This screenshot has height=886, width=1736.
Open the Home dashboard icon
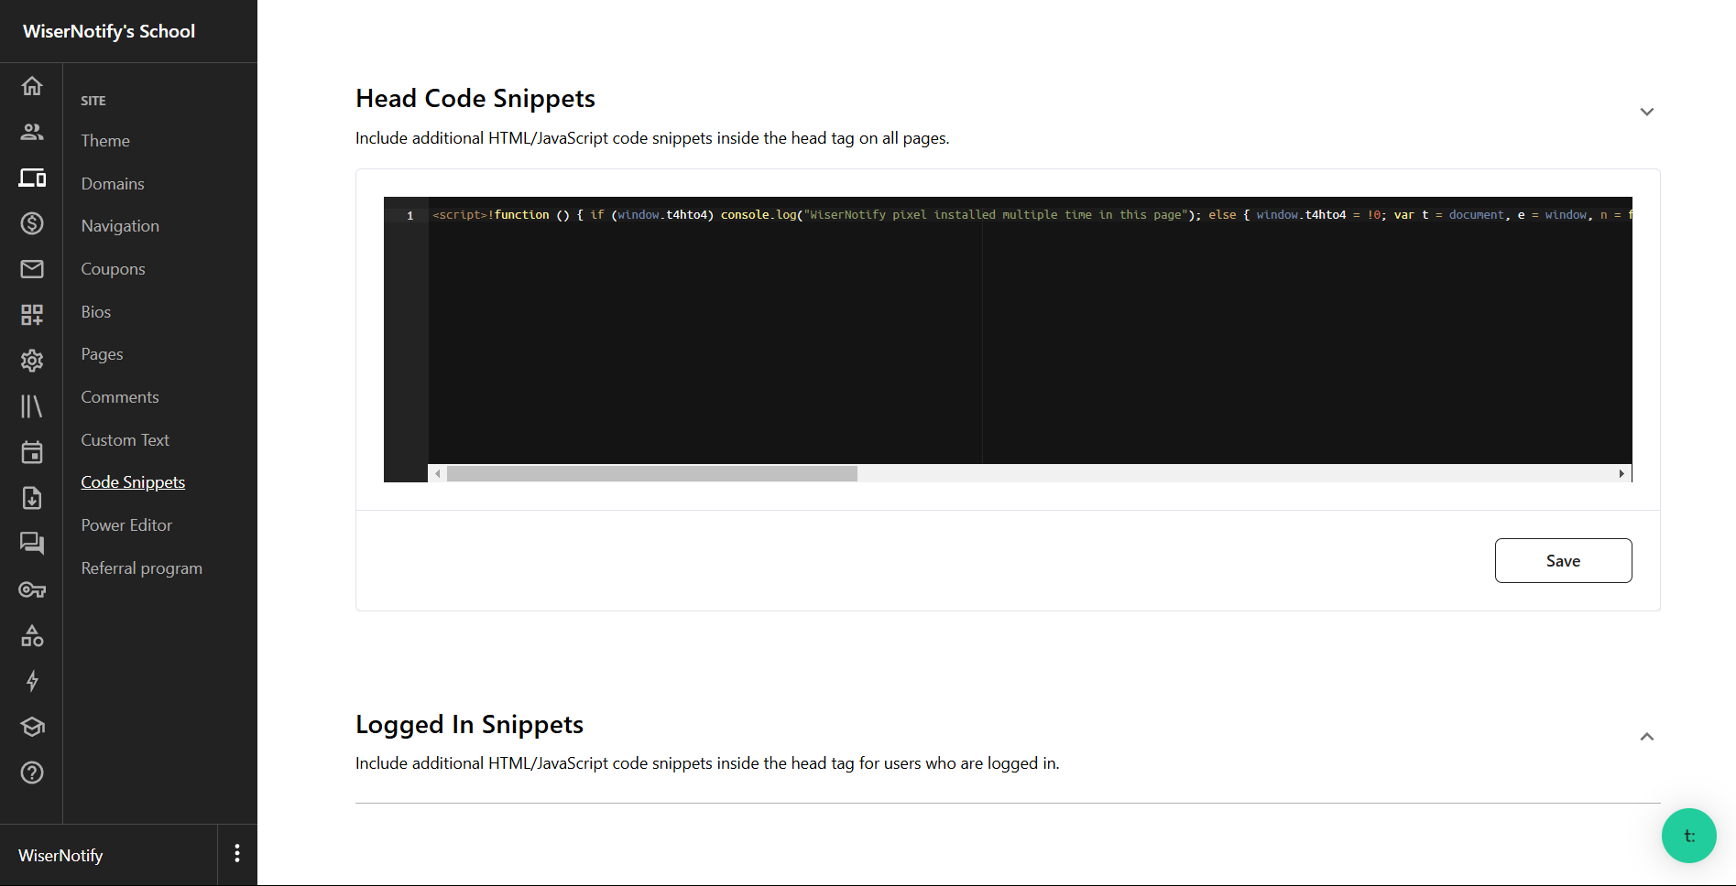pyautogui.click(x=32, y=86)
